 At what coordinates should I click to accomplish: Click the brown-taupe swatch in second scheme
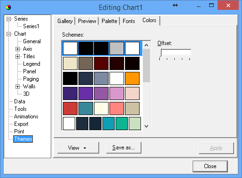point(86,63)
